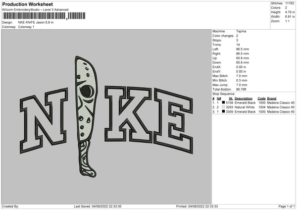Click the Trims value 14
This screenshot has height=210, width=297.
[x=238, y=45]
